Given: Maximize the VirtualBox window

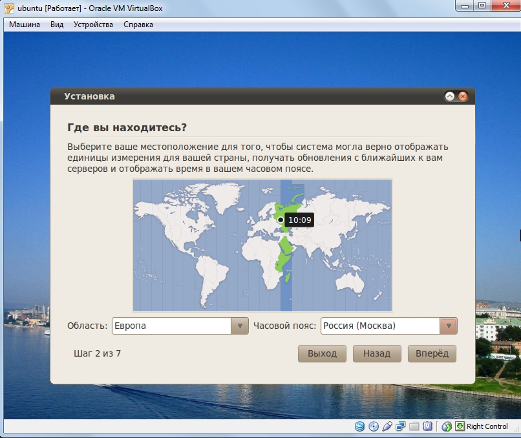Looking at the screenshot, I should coord(482,6).
